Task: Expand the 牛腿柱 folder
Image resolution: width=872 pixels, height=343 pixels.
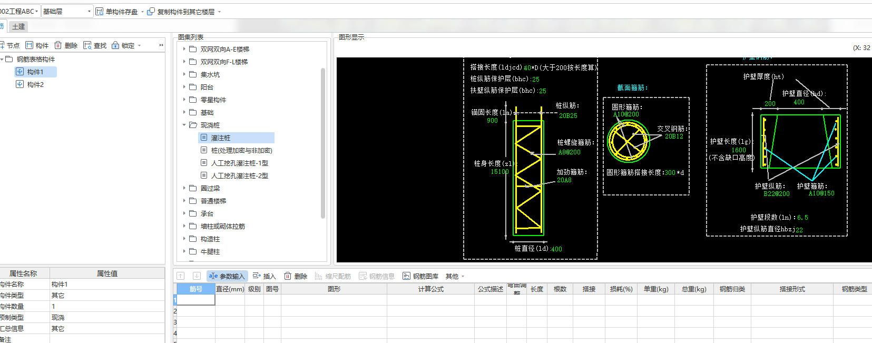Action: (184, 251)
